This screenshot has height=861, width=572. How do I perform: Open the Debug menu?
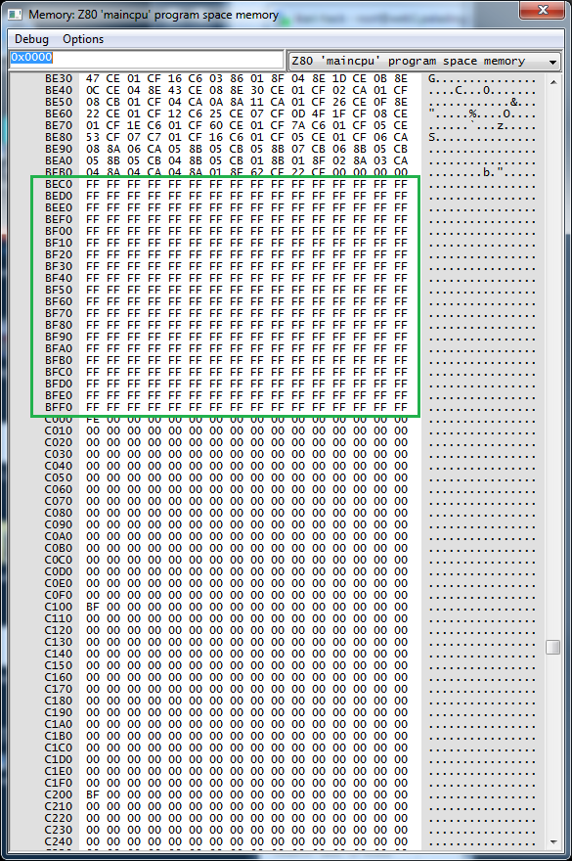coord(31,39)
